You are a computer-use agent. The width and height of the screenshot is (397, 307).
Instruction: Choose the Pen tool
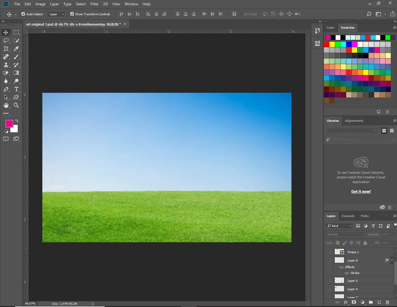6,89
